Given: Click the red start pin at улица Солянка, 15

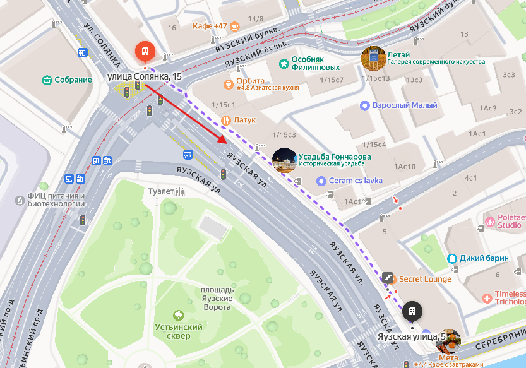Looking at the screenshot, I should [145, 51].
